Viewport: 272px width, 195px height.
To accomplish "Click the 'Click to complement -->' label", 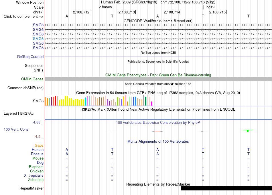I will [23, 17].
